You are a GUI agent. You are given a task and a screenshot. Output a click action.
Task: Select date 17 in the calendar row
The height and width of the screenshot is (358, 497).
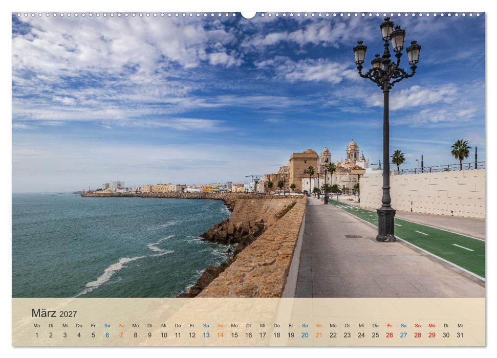tap(263, 335)
